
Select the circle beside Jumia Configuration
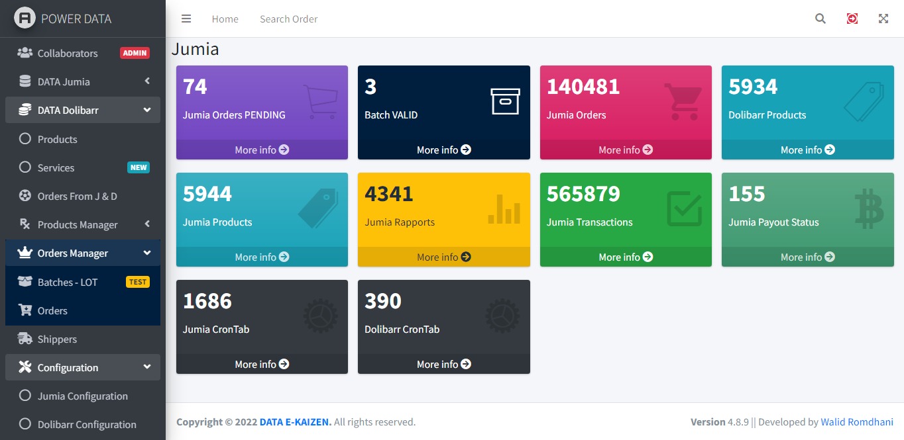pos(25,396)
